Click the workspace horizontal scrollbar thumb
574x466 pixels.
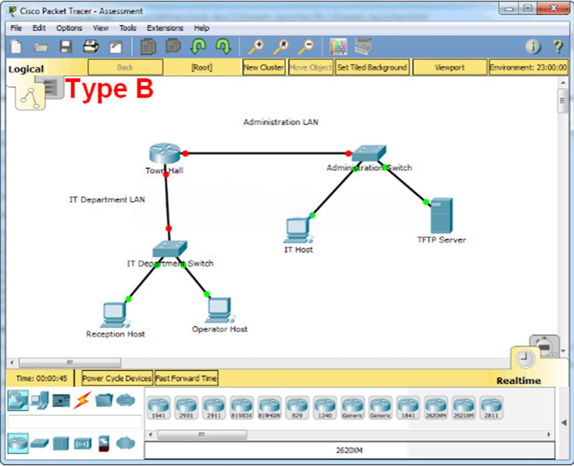[70, 363]
